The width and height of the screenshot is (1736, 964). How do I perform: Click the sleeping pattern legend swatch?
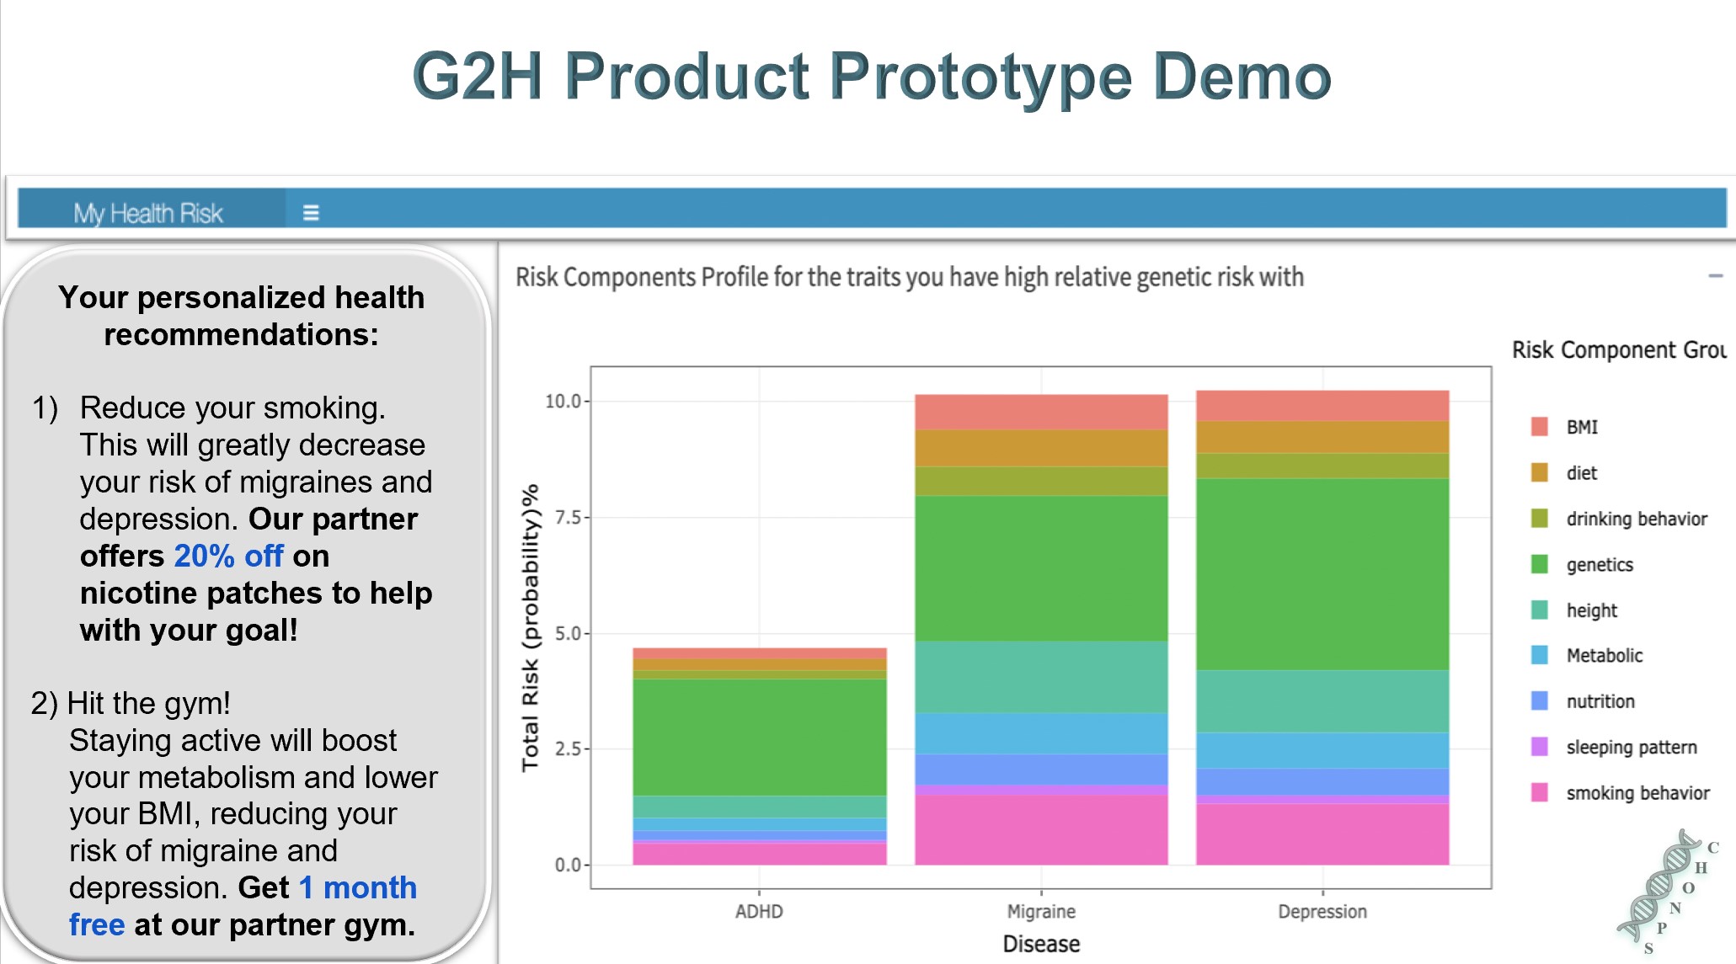click(x=1539, y=747)
